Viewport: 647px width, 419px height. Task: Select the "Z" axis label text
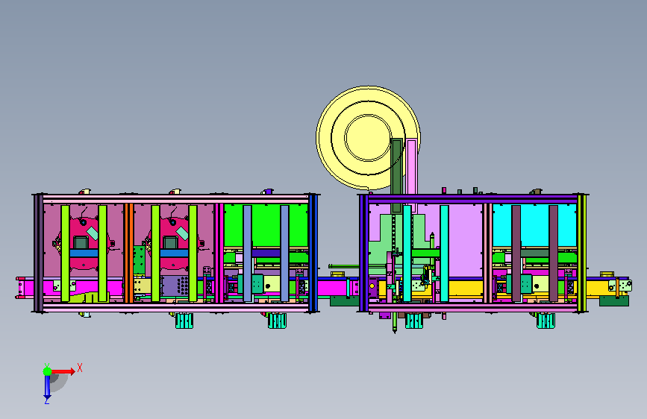[47, 401]
